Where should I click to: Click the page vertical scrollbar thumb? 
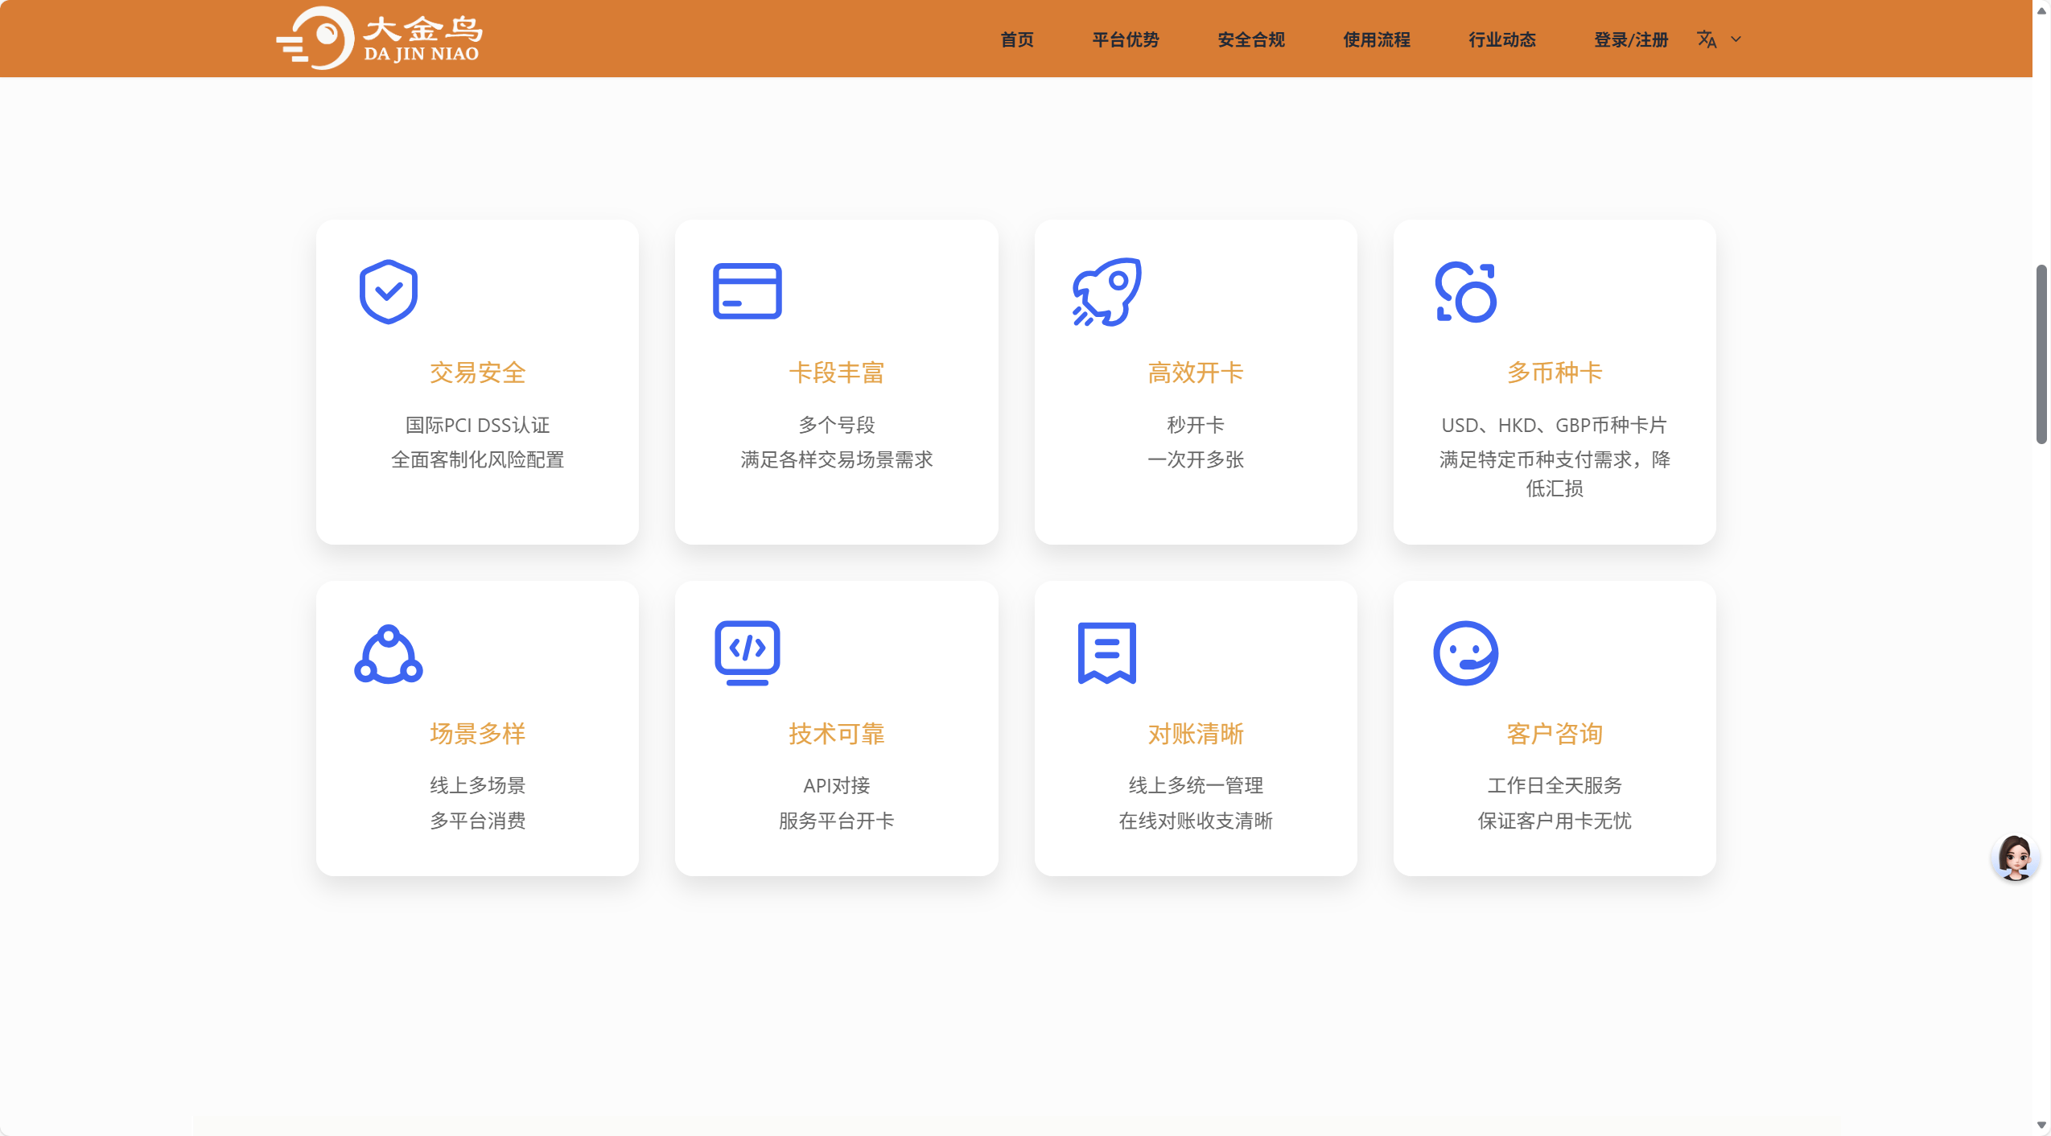(2041, 354)
